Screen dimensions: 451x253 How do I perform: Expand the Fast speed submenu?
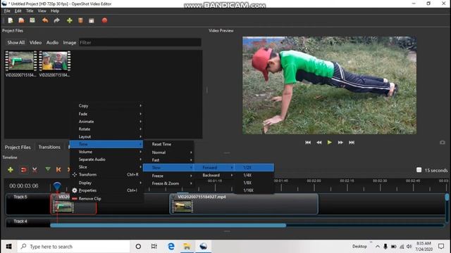pos(168,160)
